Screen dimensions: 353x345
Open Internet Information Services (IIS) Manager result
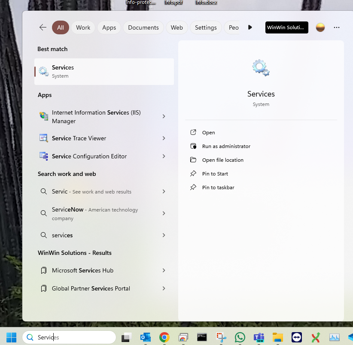click(x=96, y=116)
